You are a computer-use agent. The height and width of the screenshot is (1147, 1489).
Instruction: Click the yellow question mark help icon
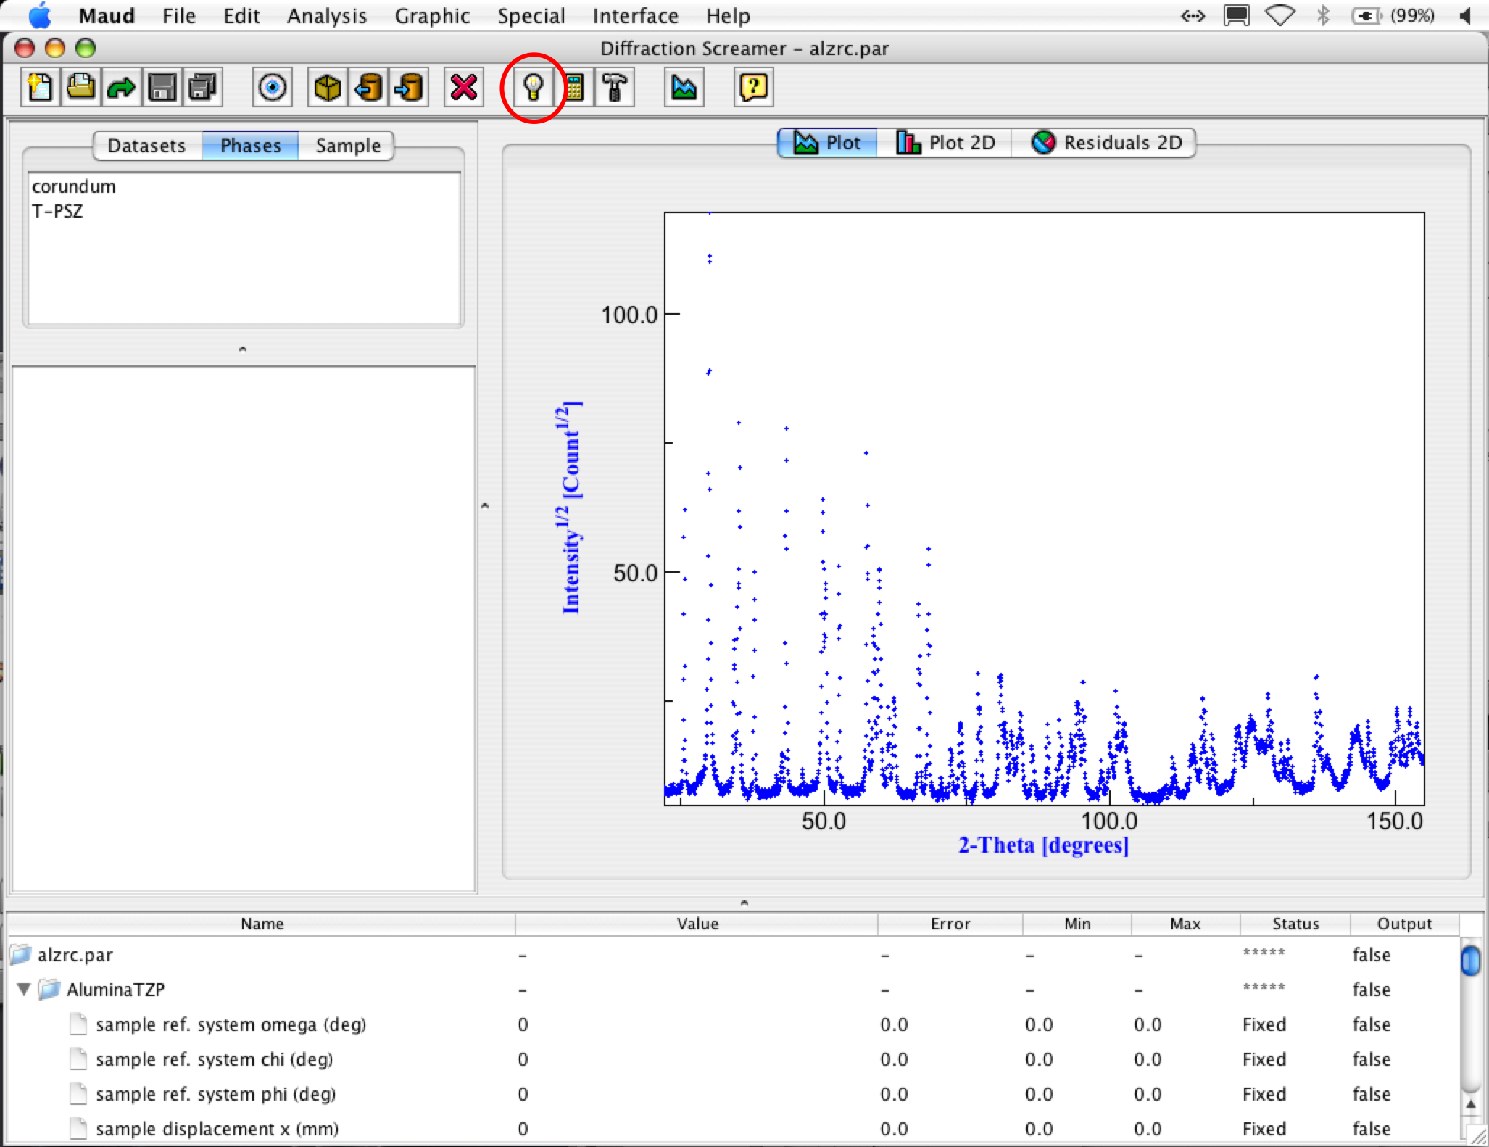753,88
